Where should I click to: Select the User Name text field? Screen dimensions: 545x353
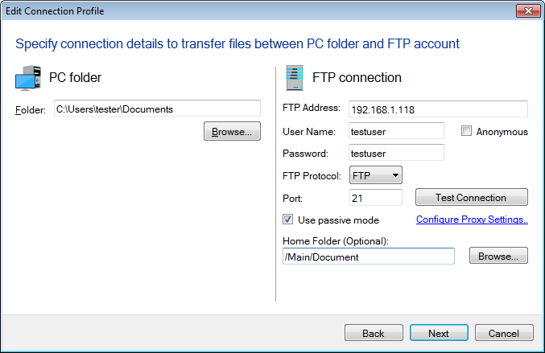coord(396,131)
